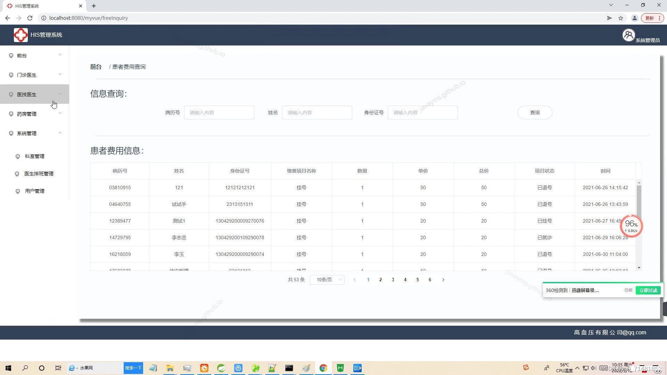667x375 pixels.
Task: Reload the page with the refresh icon
Action: [x=30, y=18]
